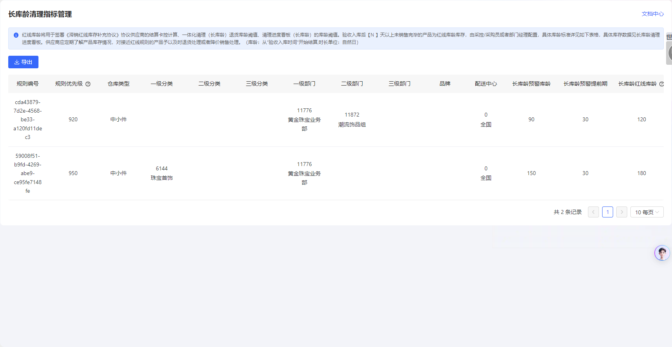Go to the next page arrow
Screen dimensions: 672x347
point(621,212)
